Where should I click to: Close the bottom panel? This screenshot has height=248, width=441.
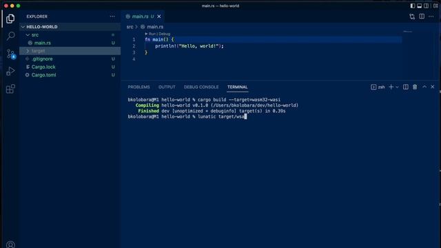(x=433, y=87)
